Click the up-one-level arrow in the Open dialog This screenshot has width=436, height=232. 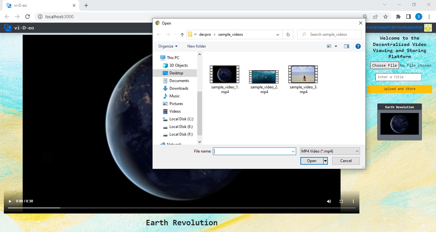point(182,34)
